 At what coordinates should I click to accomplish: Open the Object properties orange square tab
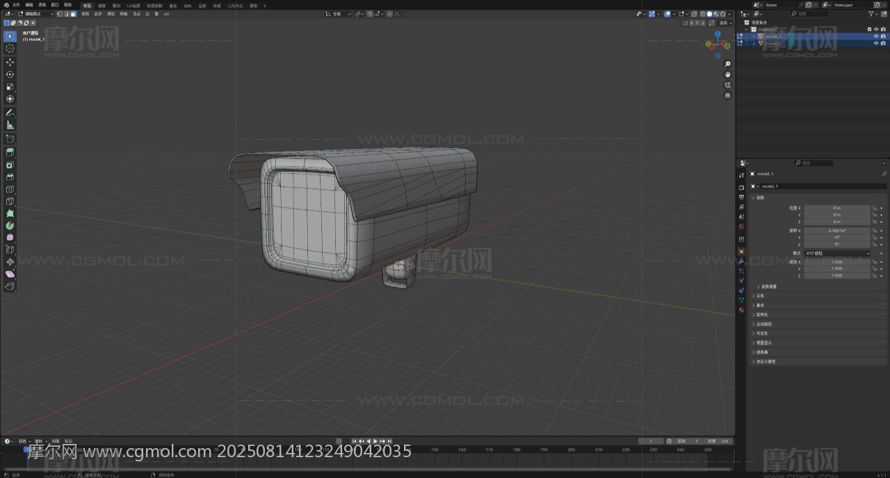[741, 251]
